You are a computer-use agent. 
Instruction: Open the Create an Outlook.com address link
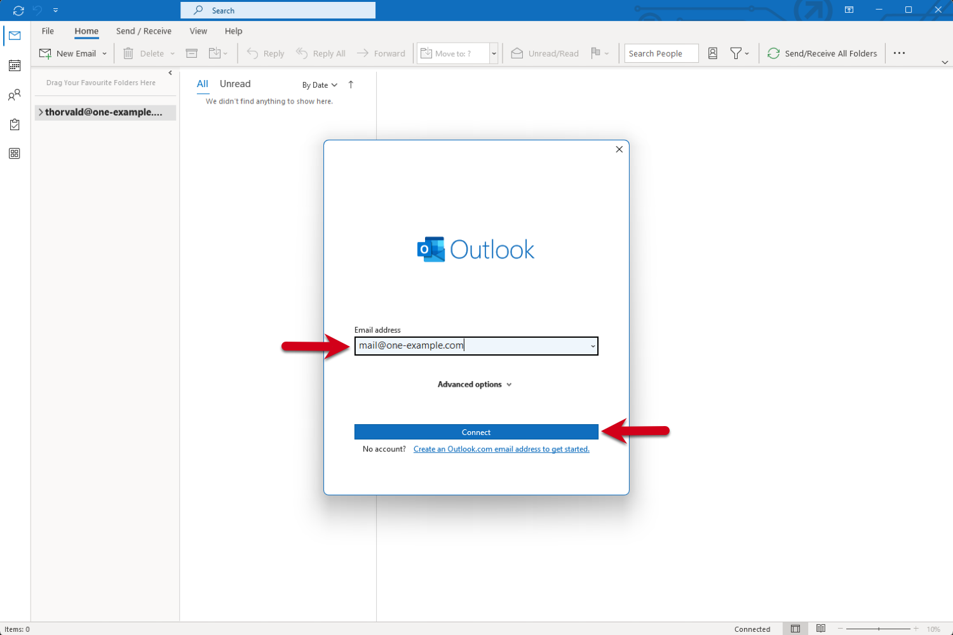click(x=501, y=449)
